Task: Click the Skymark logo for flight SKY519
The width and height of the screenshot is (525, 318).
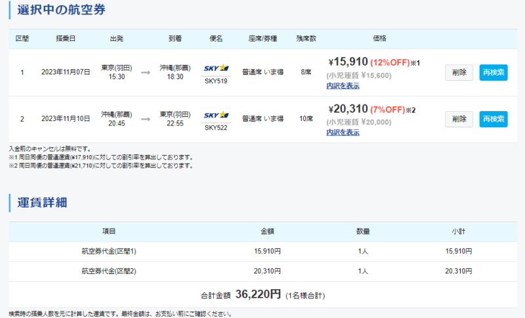Action: pos(216,68)
